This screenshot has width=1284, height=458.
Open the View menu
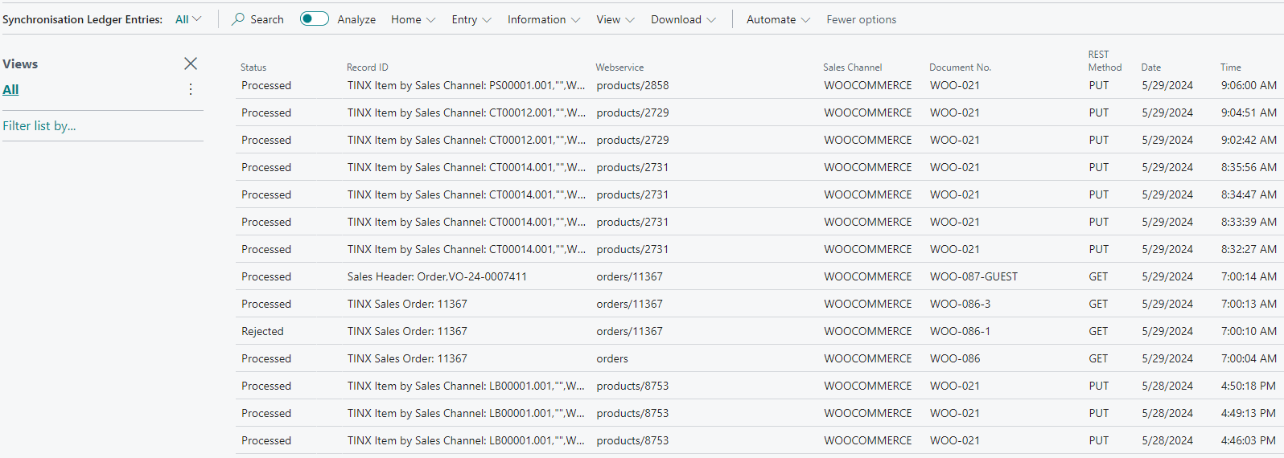coord(615,19)
